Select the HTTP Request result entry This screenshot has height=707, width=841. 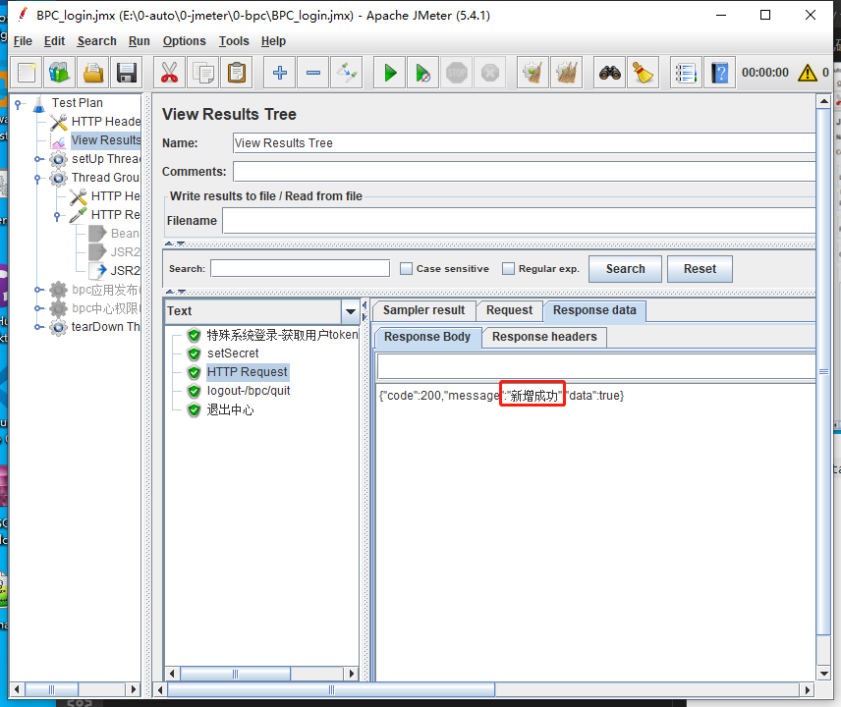pyautogui.click(x=248, y=372)
